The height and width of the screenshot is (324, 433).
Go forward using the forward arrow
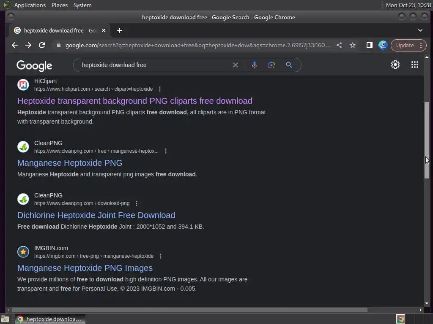[28, 45]
